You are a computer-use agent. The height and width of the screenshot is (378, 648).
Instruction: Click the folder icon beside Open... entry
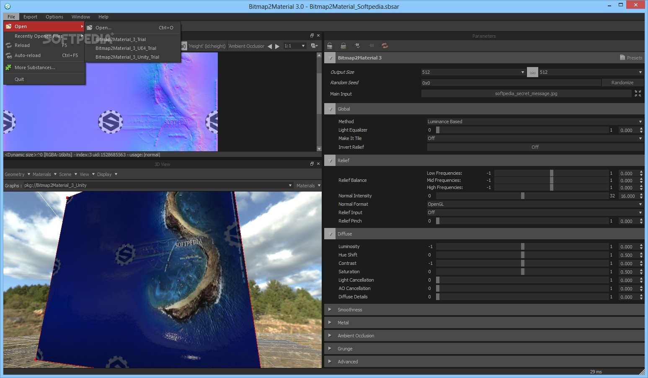click(90, 28)
